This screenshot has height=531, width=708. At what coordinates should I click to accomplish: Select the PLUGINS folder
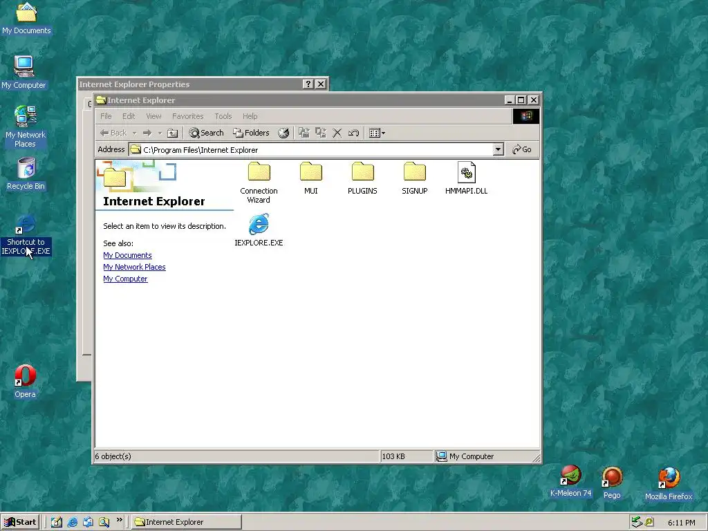pyautogui.click(x=362, y=178)
